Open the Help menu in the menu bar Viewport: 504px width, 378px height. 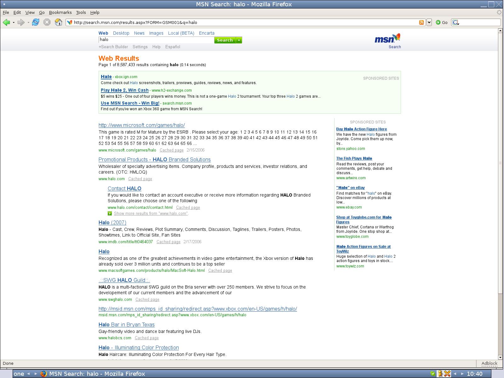(x=95, y=12)
